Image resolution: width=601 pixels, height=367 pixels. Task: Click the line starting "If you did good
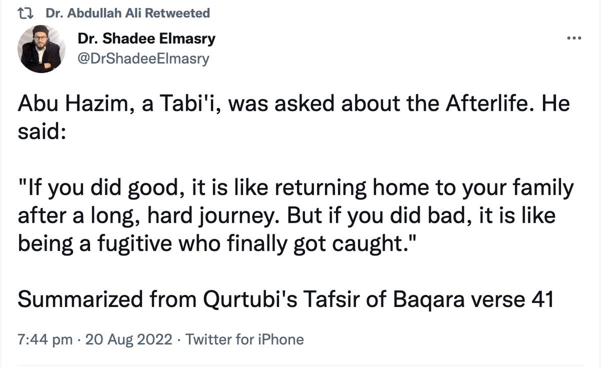296,188
